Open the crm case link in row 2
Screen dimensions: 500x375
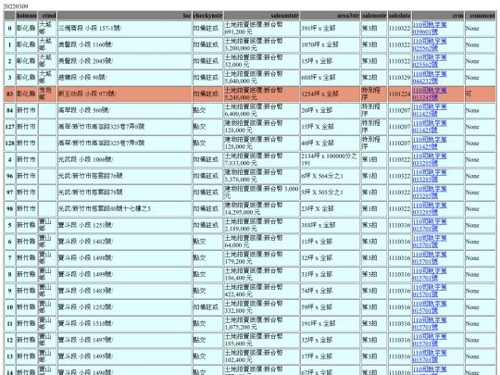[x=430, y=61]
